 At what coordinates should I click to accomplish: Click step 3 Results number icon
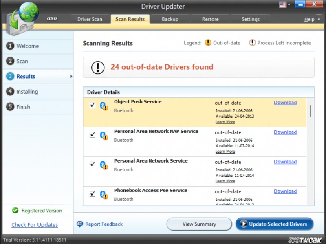tap(10, 76)
